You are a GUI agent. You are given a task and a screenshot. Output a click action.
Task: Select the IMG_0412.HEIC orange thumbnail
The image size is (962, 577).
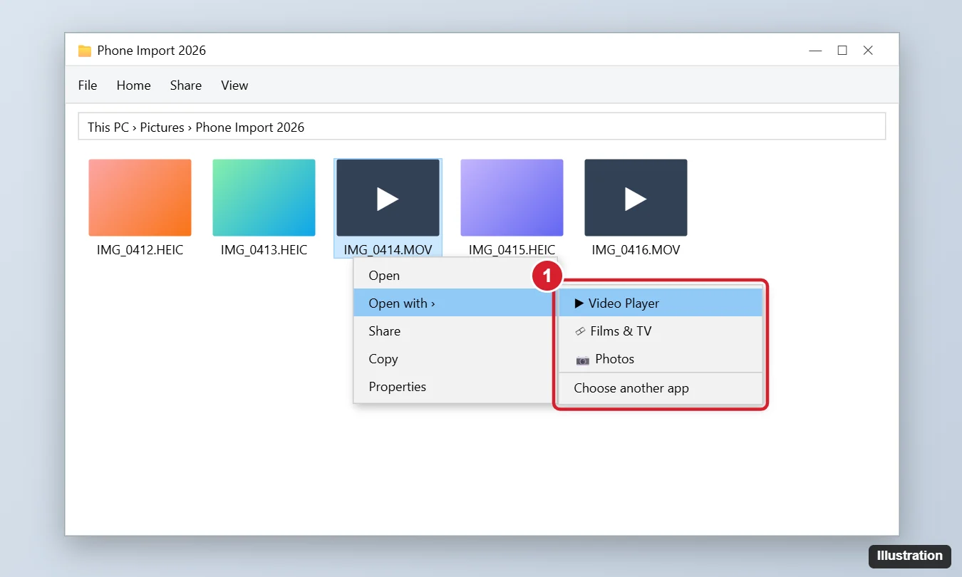click(140, 197)
